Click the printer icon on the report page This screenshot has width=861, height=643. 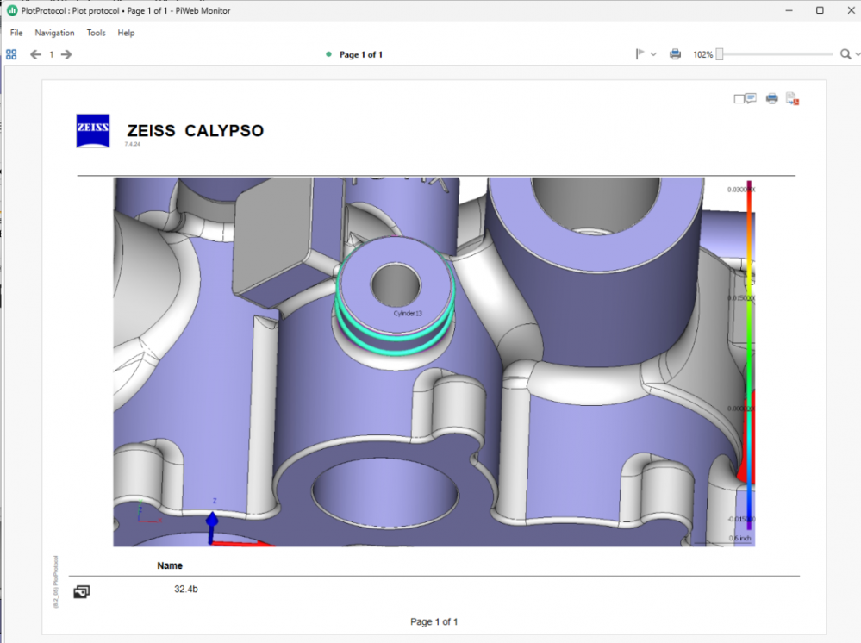(x=771, y=97)
